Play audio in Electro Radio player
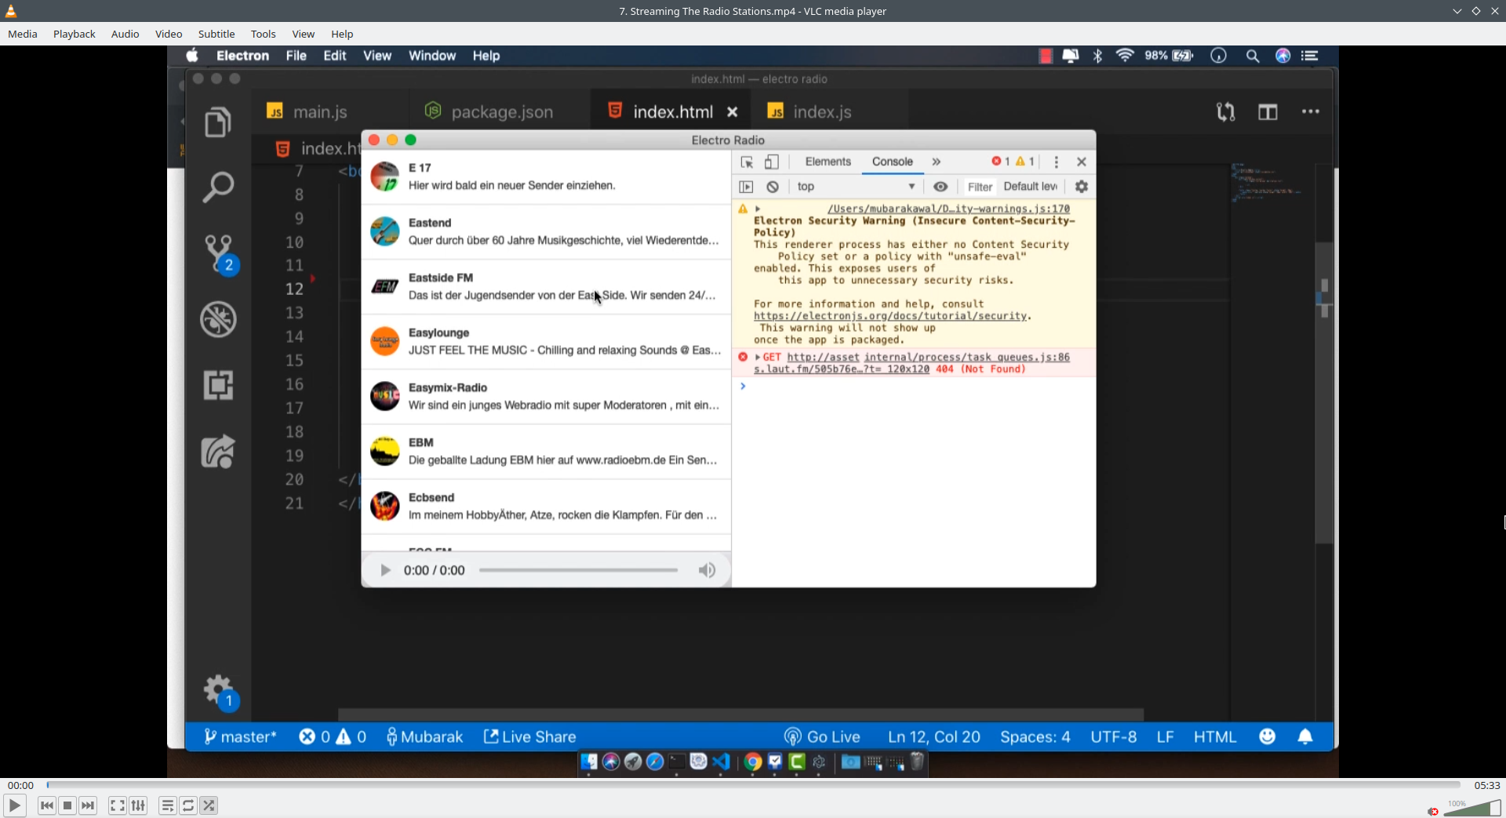The height and width of the screenshot is (818, 1506). pyautogui.click(x=385, y=570)
